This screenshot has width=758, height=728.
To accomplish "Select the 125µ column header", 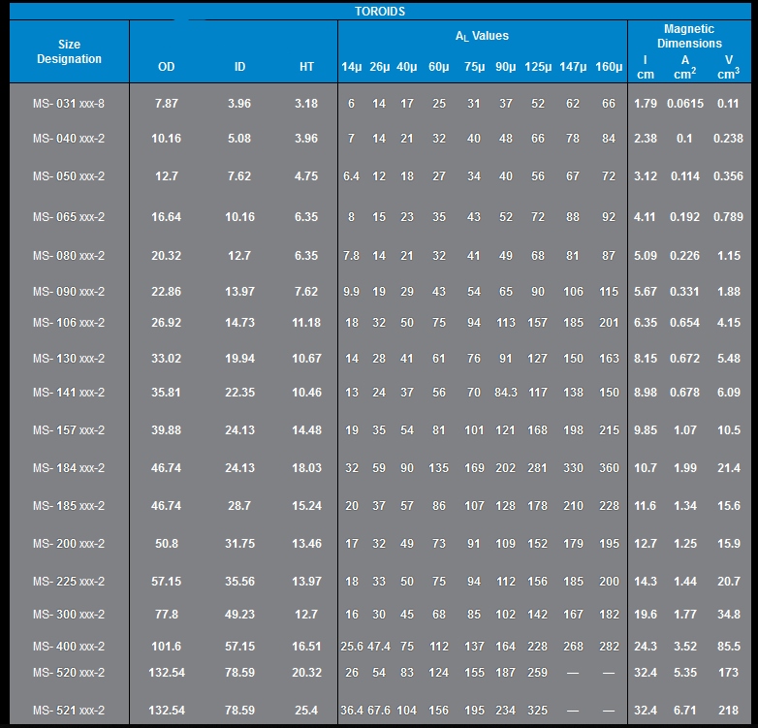I will tap(537, 67).
